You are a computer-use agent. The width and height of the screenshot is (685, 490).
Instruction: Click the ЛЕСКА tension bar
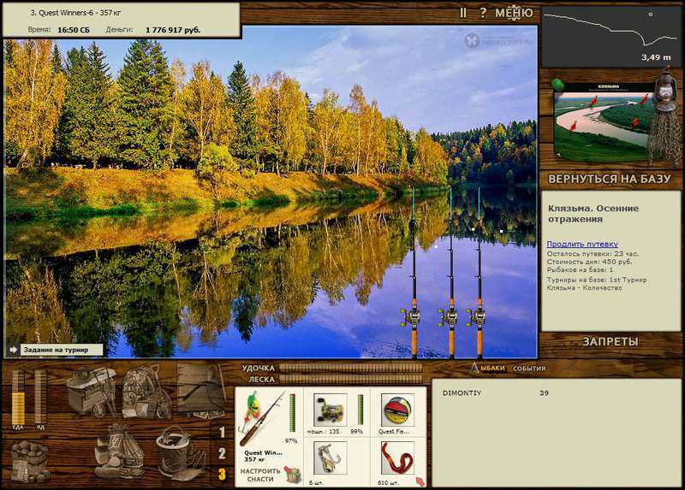351,379
